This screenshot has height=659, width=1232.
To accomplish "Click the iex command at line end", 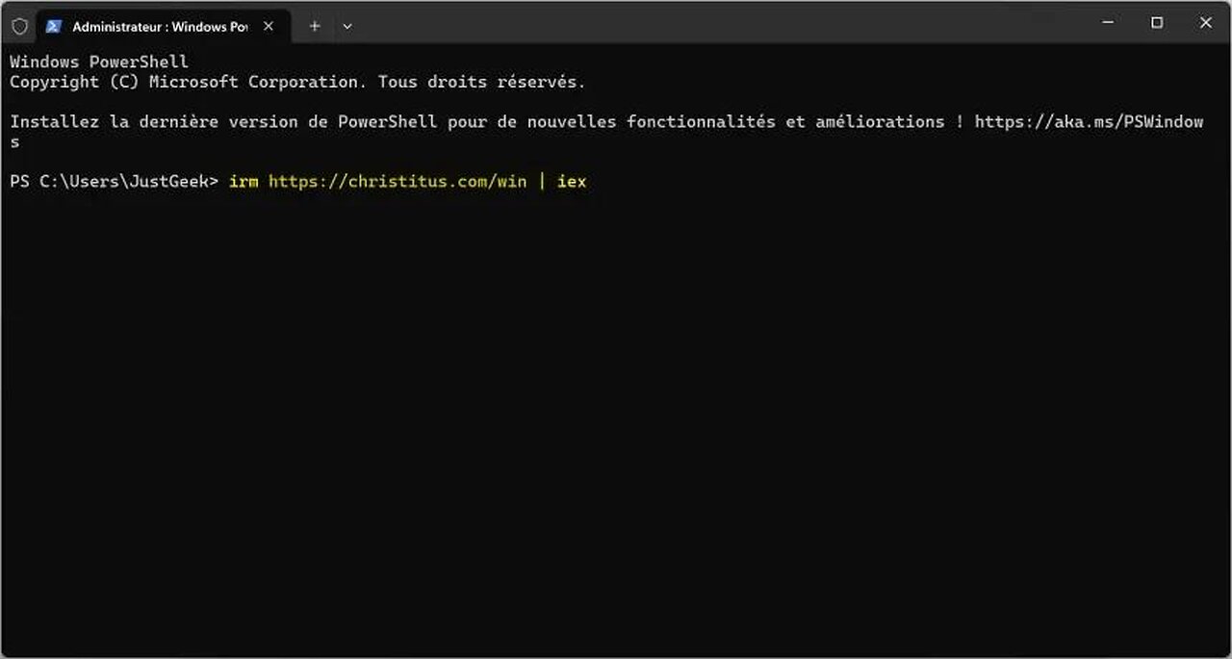I will point(572,181).
